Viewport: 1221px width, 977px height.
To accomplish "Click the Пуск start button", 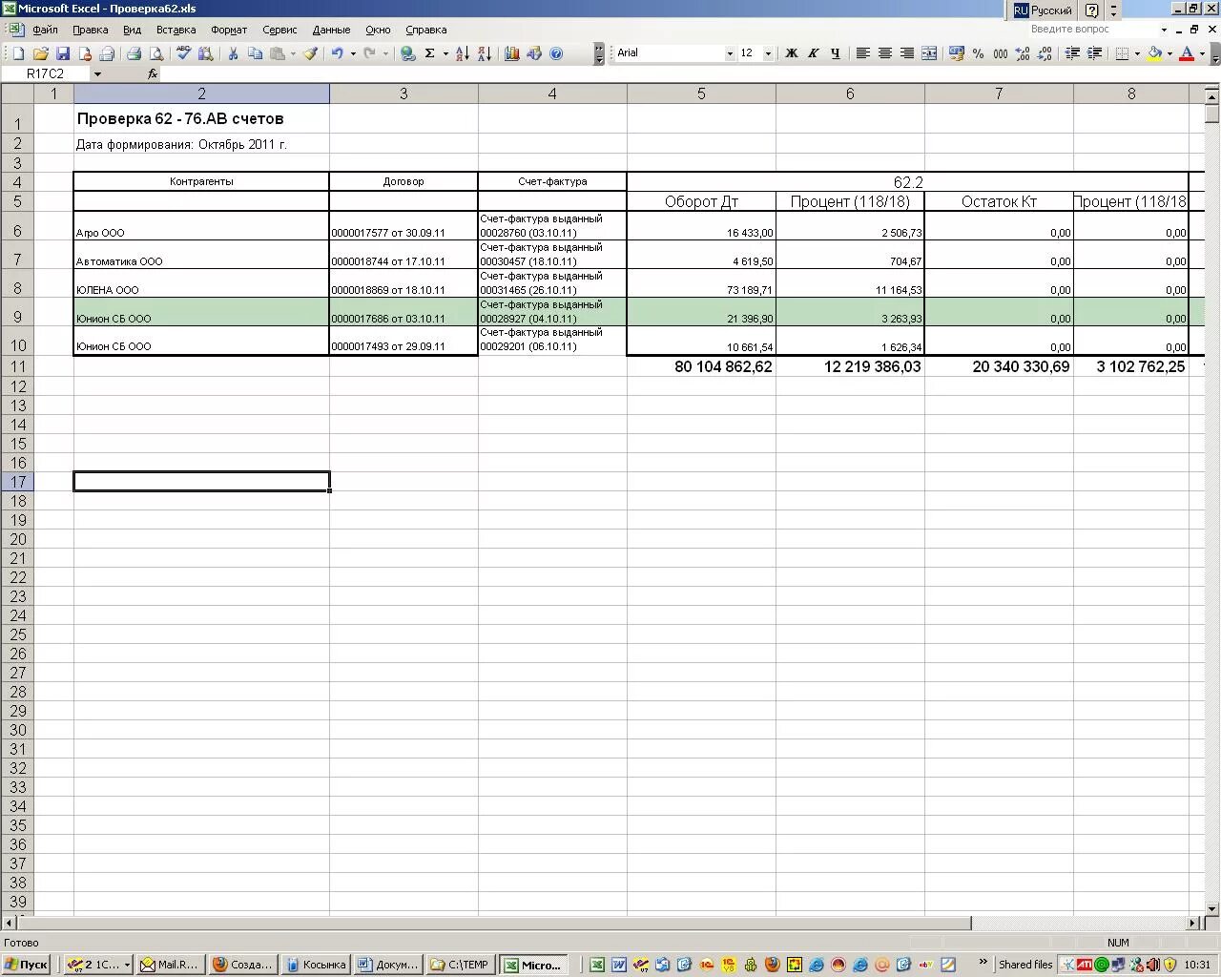I will pyautogui.click(x=26, y=965).
